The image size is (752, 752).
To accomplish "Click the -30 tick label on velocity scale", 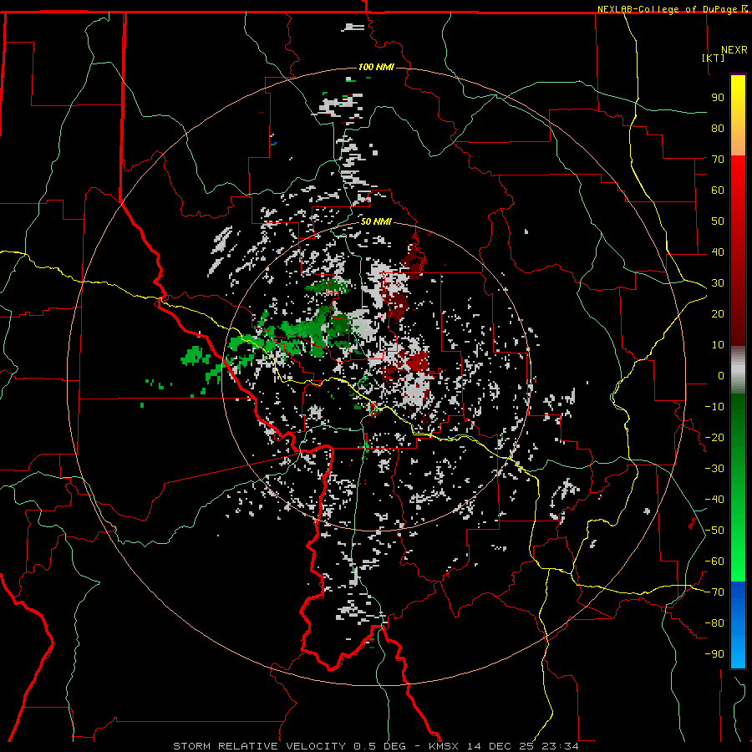I will (714, 469).
